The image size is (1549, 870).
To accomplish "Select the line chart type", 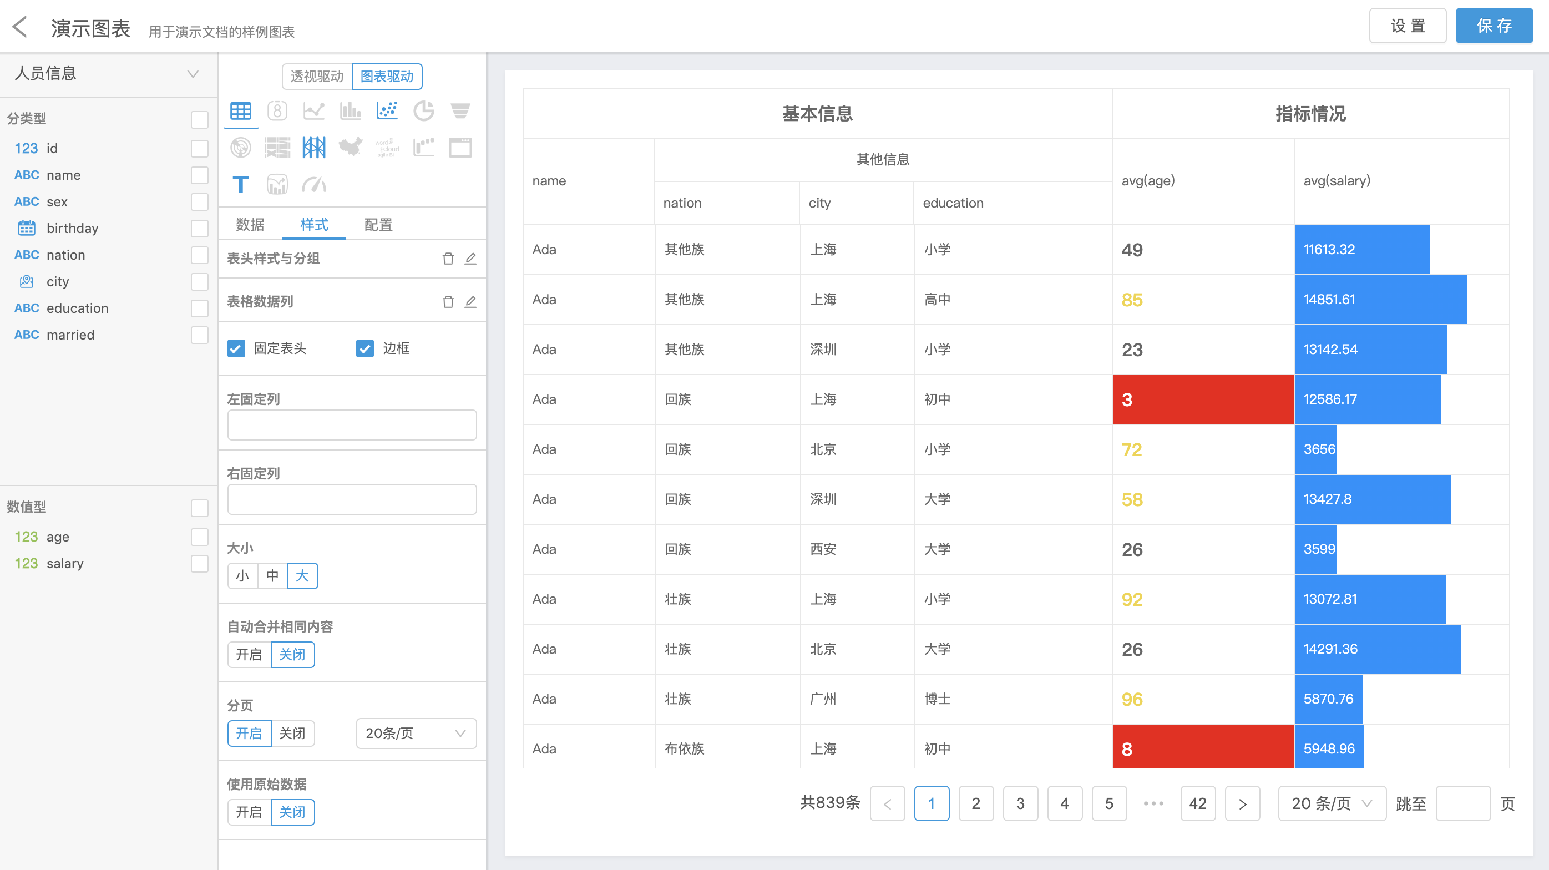I will (x=314, y=110).
